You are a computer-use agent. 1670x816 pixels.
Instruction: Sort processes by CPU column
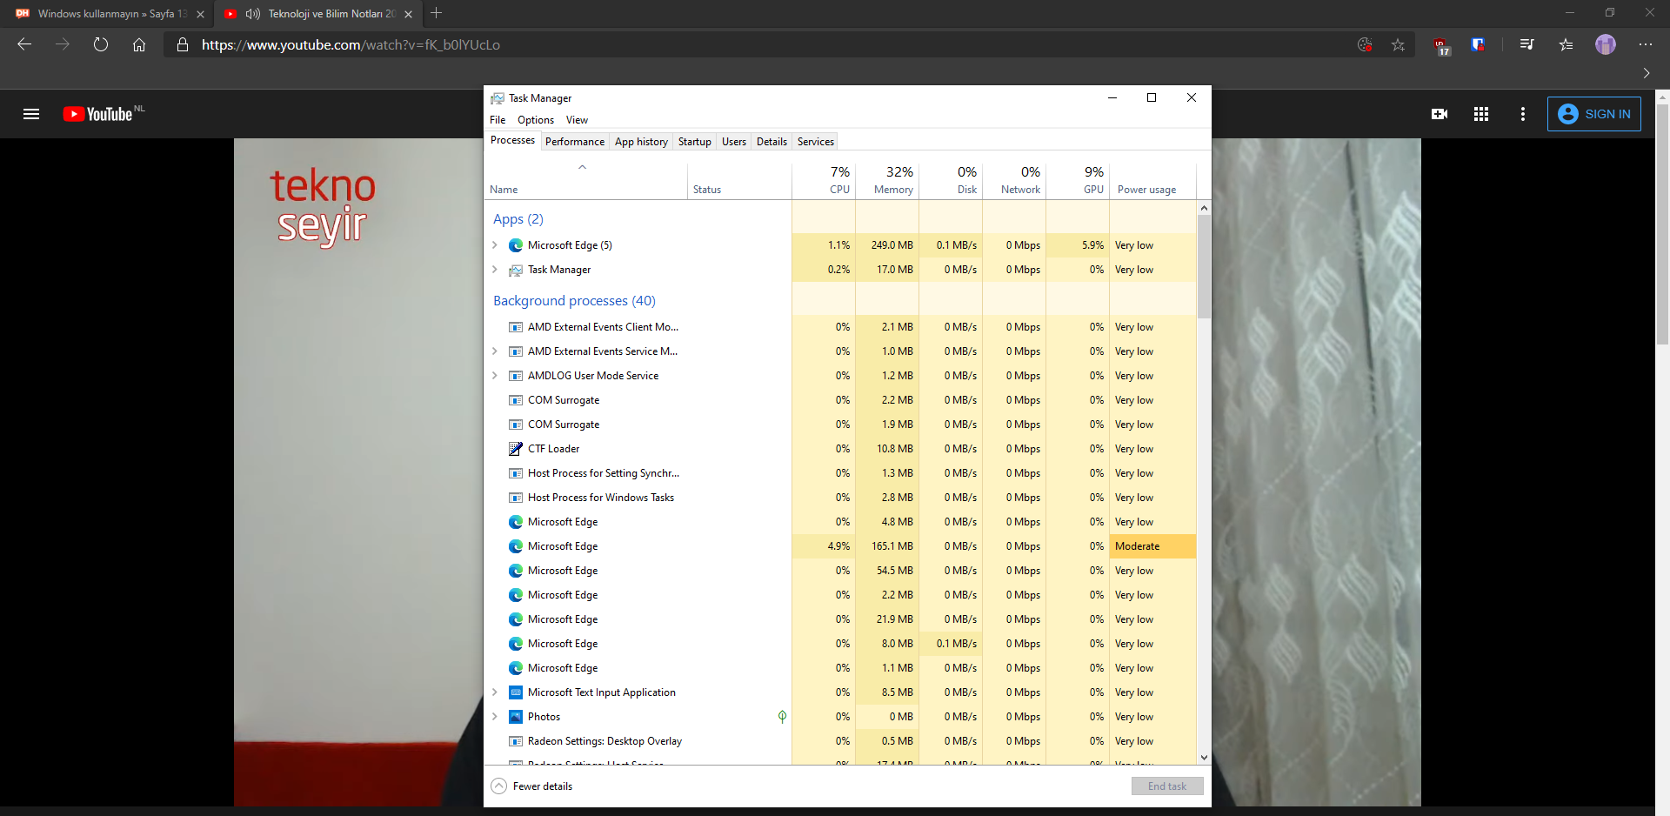[x=824, y=181]
